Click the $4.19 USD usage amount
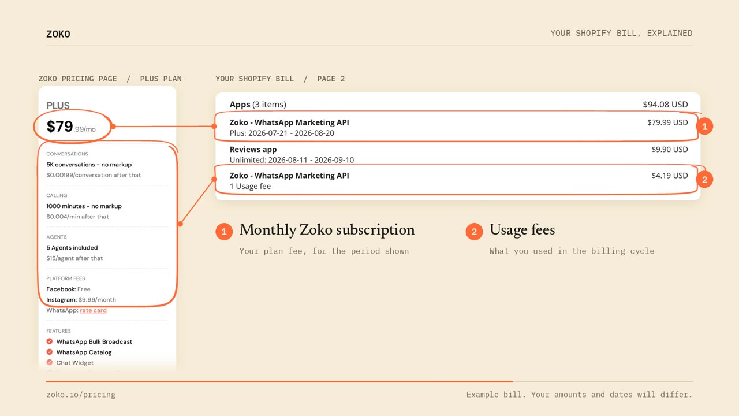Image resolution: width=739 pixels, height=416 pixels. (x=670, y=176)
